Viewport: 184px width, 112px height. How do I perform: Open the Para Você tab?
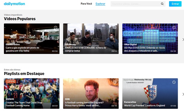click(86, 4)
